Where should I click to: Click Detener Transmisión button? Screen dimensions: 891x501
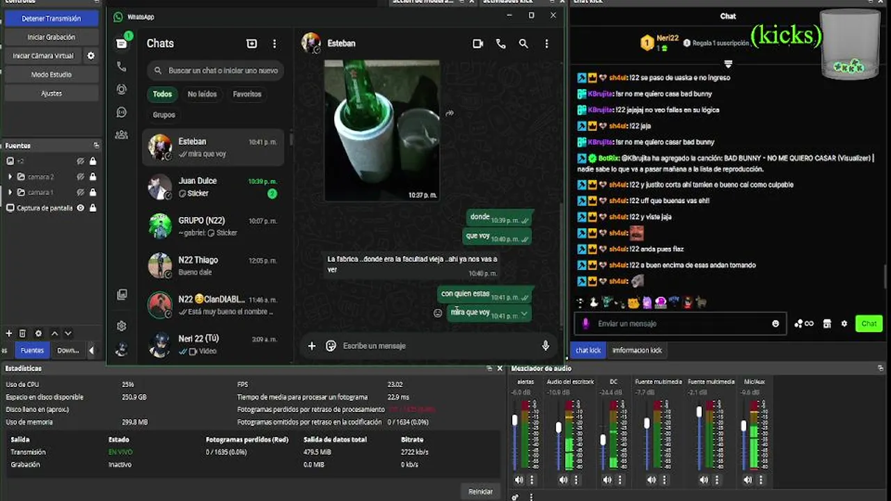click(x=52, y=19)
